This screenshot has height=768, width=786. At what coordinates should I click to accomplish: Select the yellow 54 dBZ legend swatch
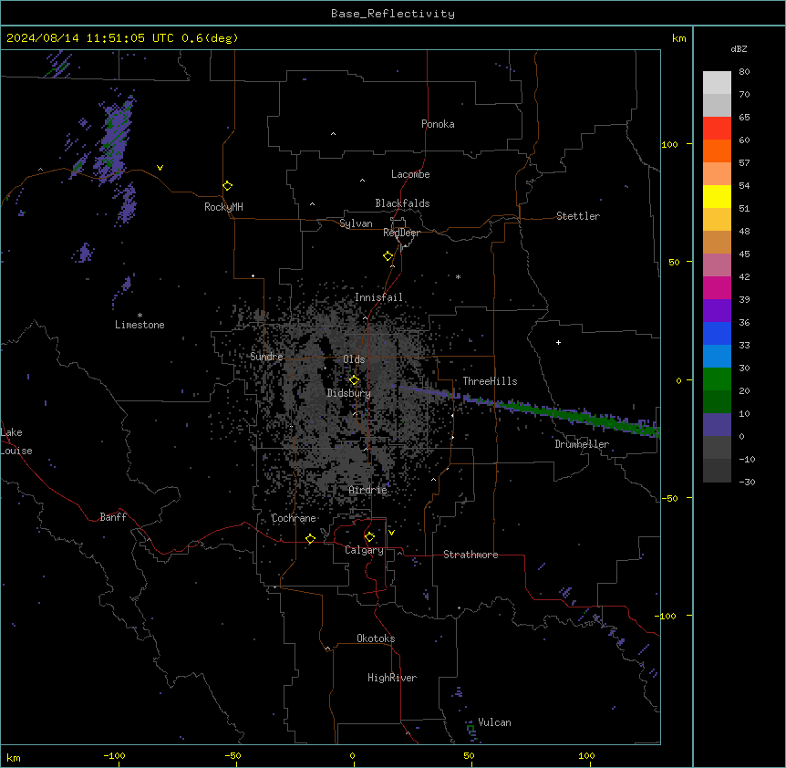(x=717, y=196)
